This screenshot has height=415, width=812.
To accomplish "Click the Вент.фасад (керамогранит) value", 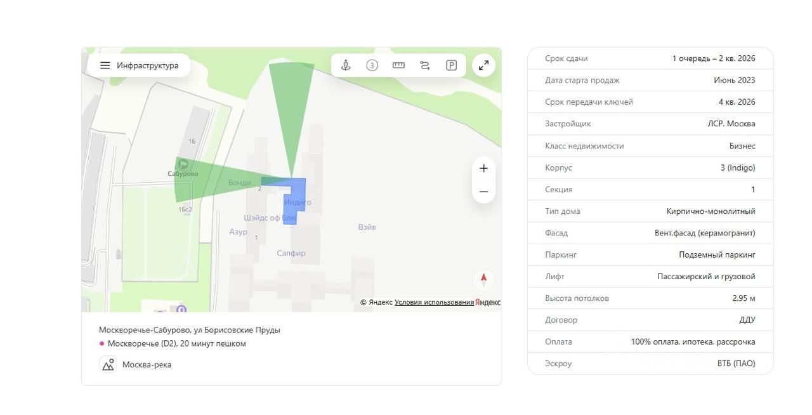I will (705, 233).
